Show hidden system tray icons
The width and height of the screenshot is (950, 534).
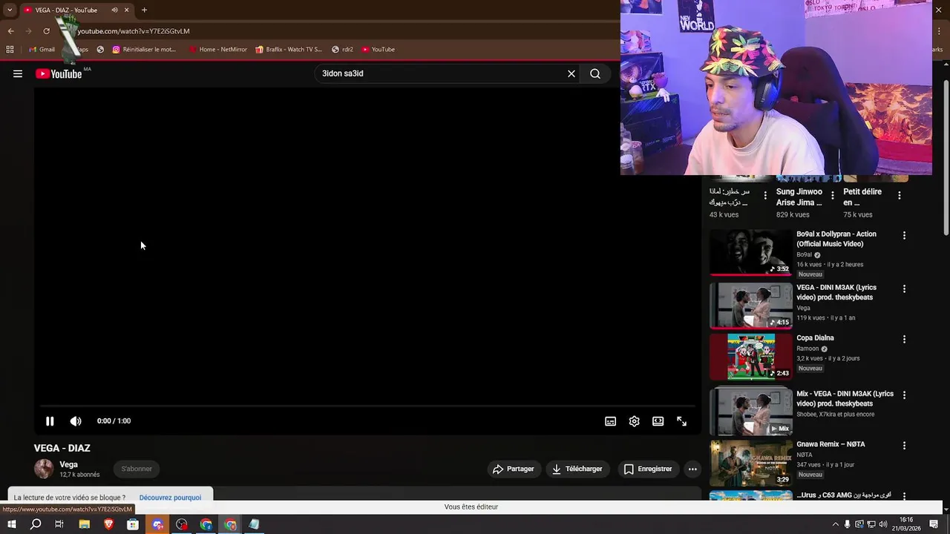(x=835, y=524)
